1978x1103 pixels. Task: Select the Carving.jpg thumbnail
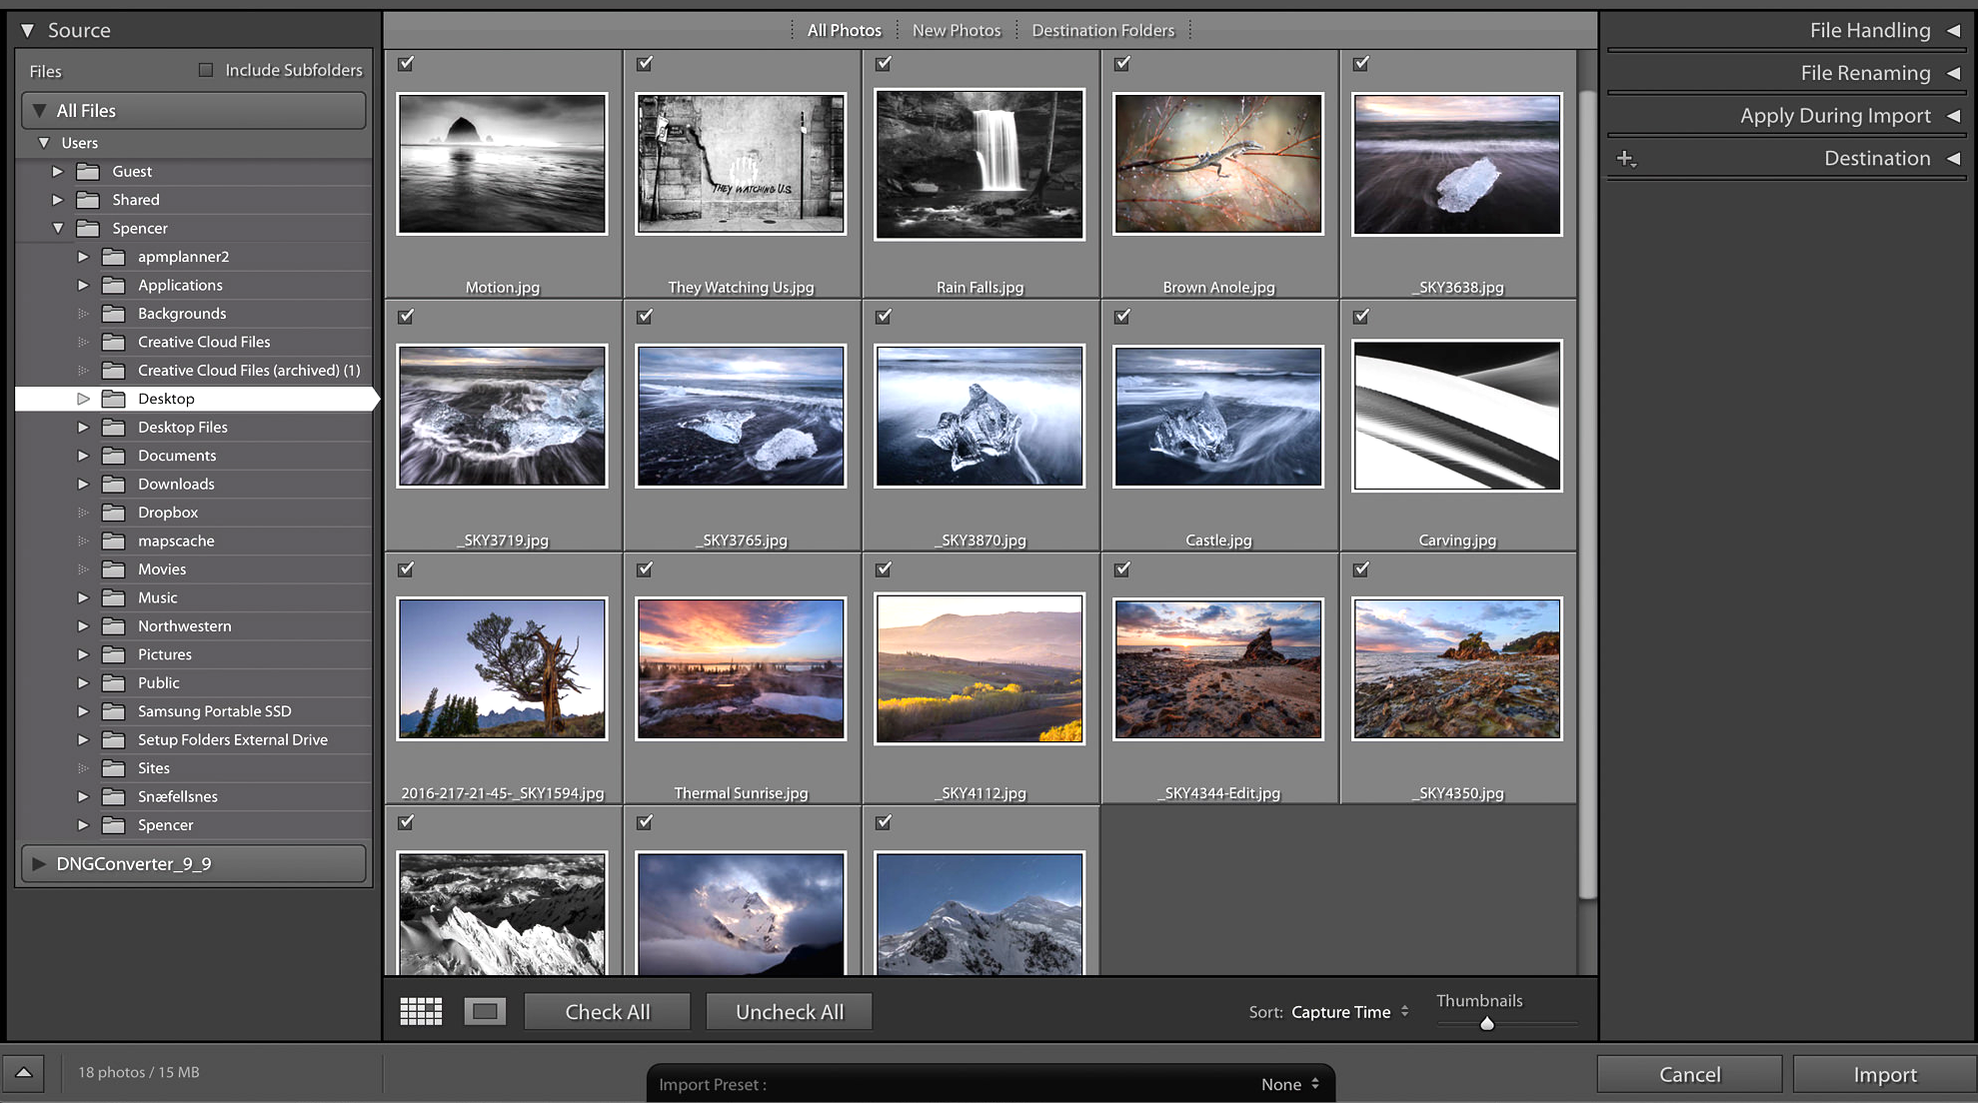point(1456,416)
